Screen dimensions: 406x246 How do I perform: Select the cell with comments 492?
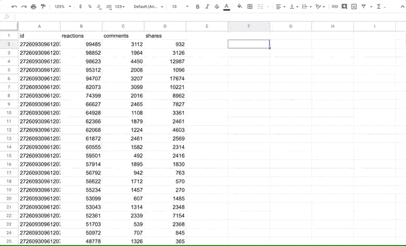(x=123, y=156)
